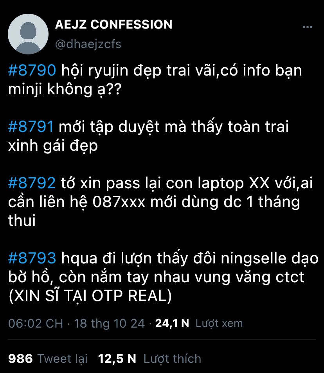324x373 pixels.
Task: Click the 087xxx contact number text
Action: tap(119, 202)
